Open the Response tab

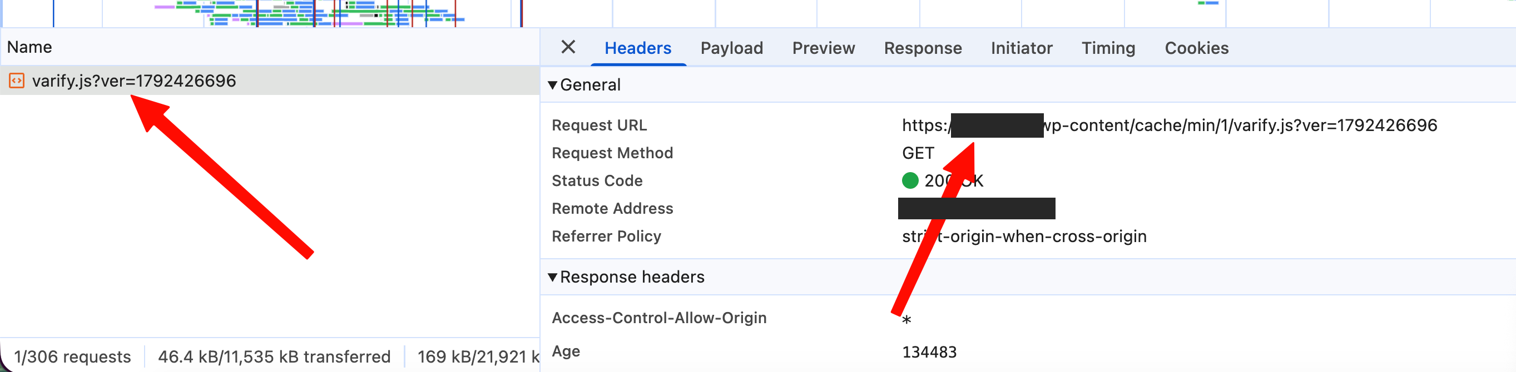click(923, 48)
